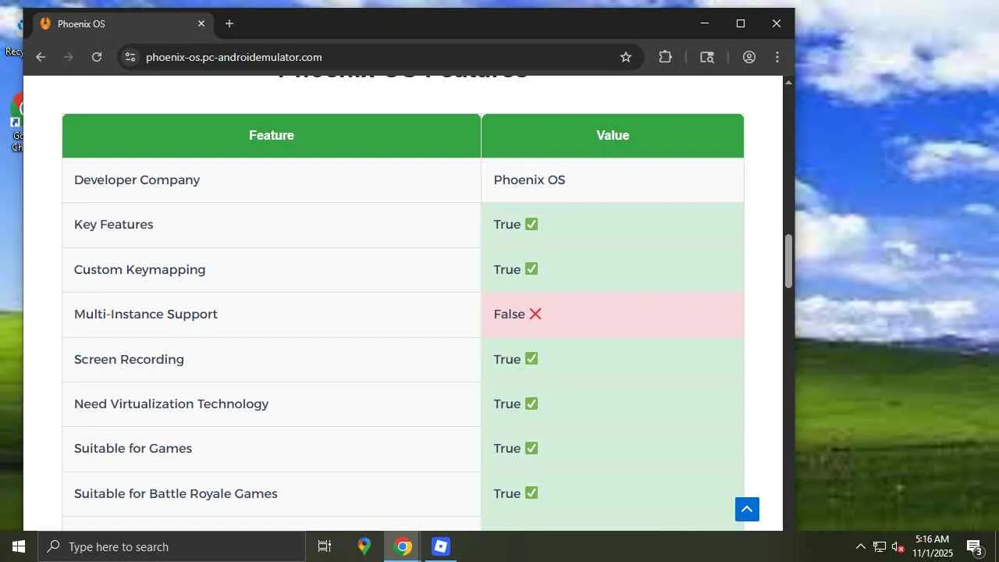
Task: Switch to Chrome in the taskbar
Action: (x=403, y=546)
